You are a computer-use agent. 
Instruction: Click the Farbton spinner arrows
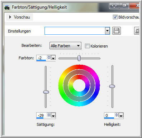[x=49, y=57]
